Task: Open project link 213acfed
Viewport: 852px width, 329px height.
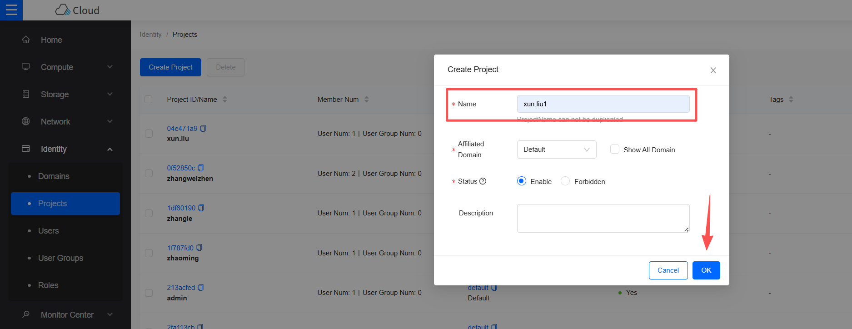Action: tap(181, 288)
